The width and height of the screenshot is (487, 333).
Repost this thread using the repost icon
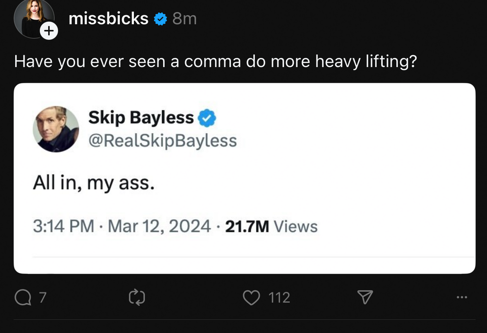pyautogui.click(x=137, y=297)
